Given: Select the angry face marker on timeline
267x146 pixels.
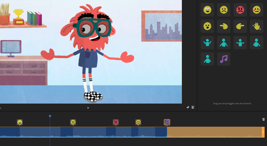Looking at the screenshot, I should coord(116,122).
